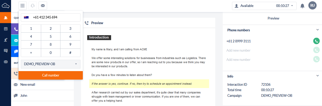Collapse the Info section
The image size is (322, 106).
coord(317,76)
